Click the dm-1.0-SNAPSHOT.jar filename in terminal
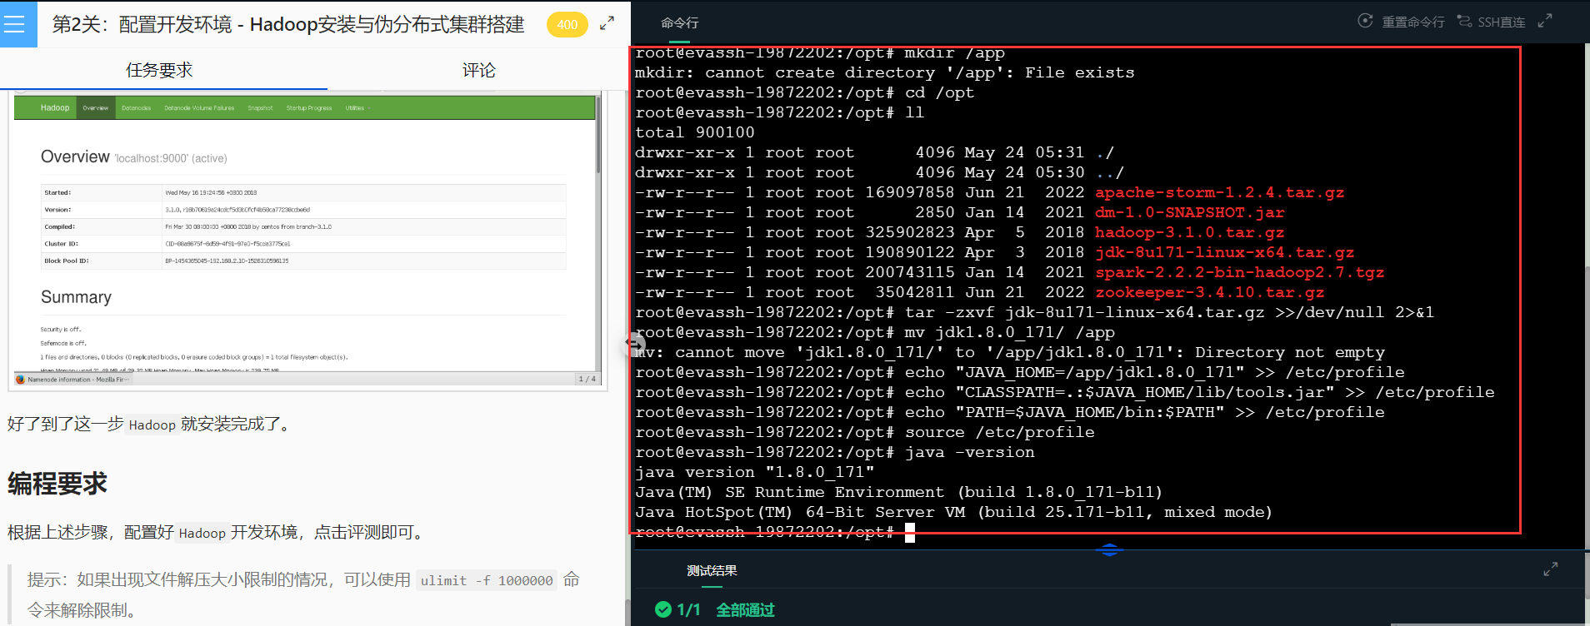 pos(1189,212)
